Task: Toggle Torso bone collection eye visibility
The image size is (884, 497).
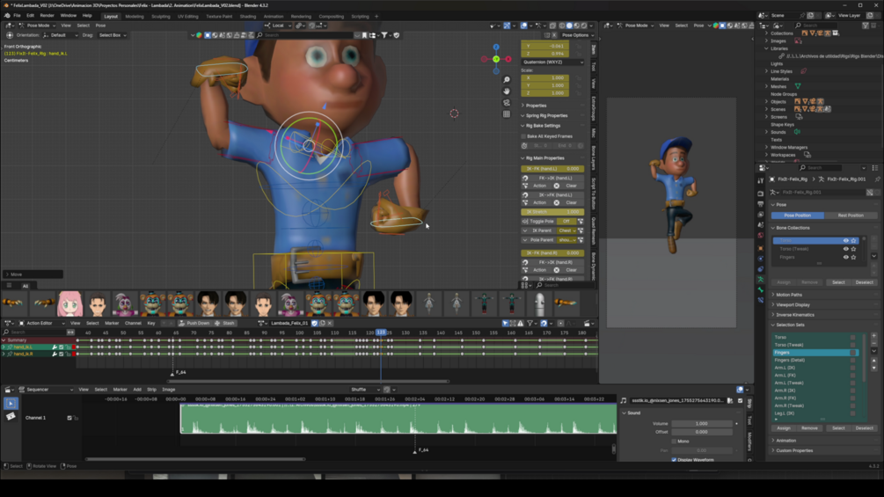Action: pos(845,241)
